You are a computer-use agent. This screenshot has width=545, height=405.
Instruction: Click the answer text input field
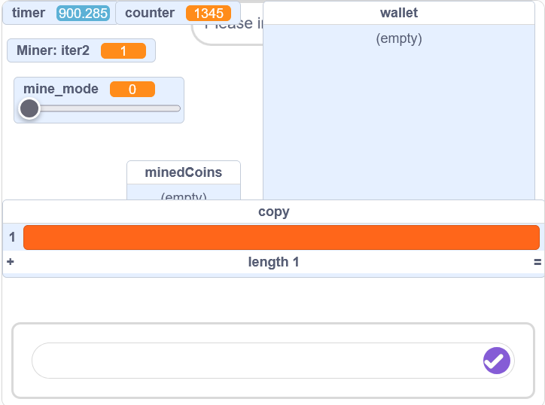pos(272,361)
